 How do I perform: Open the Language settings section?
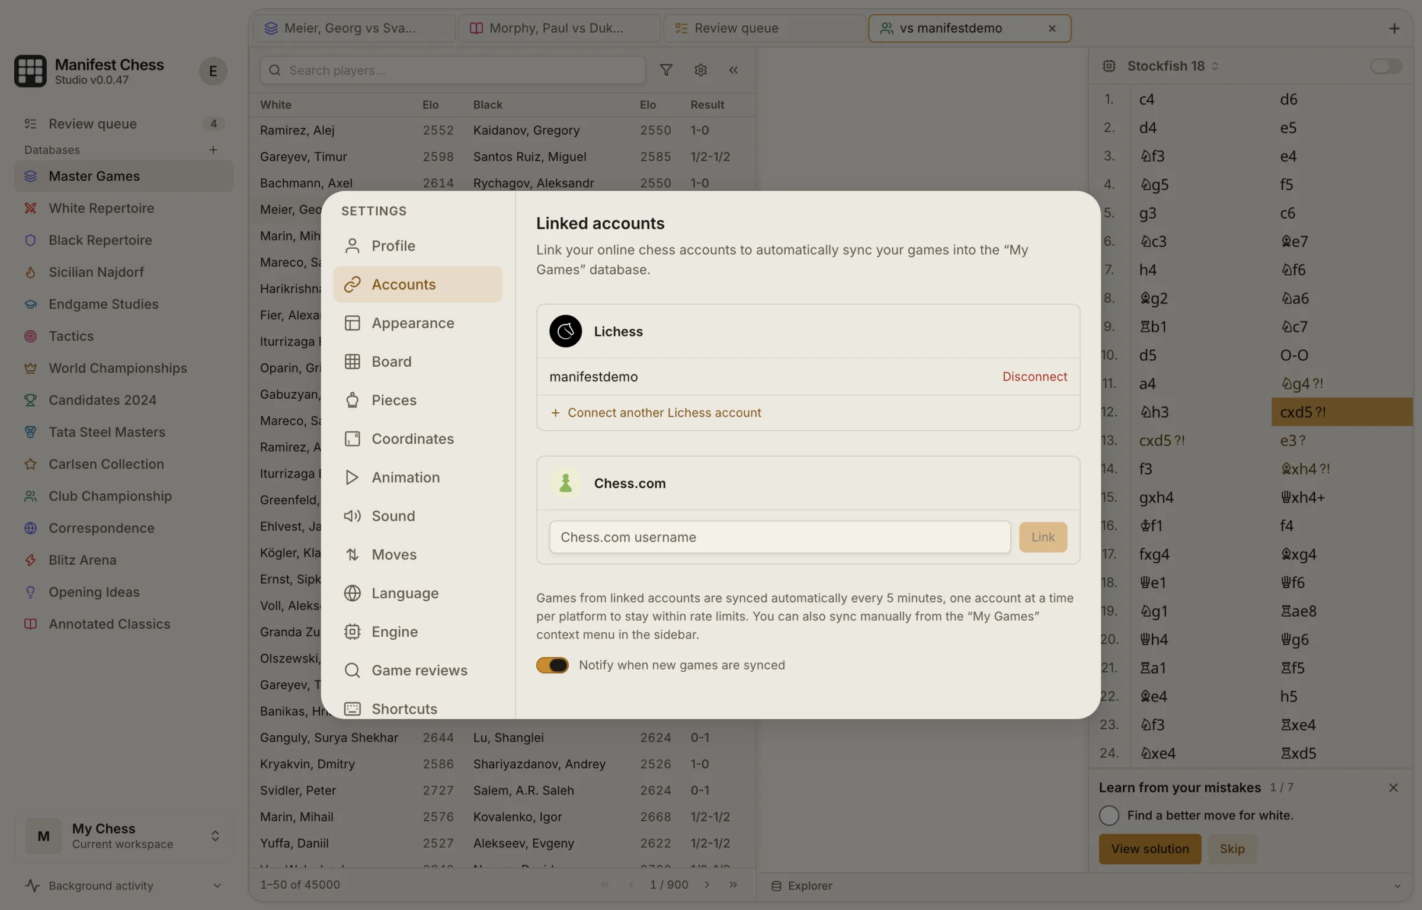point(418,593)
